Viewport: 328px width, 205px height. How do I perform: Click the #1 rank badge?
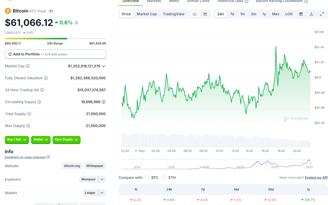pos(51,11)
